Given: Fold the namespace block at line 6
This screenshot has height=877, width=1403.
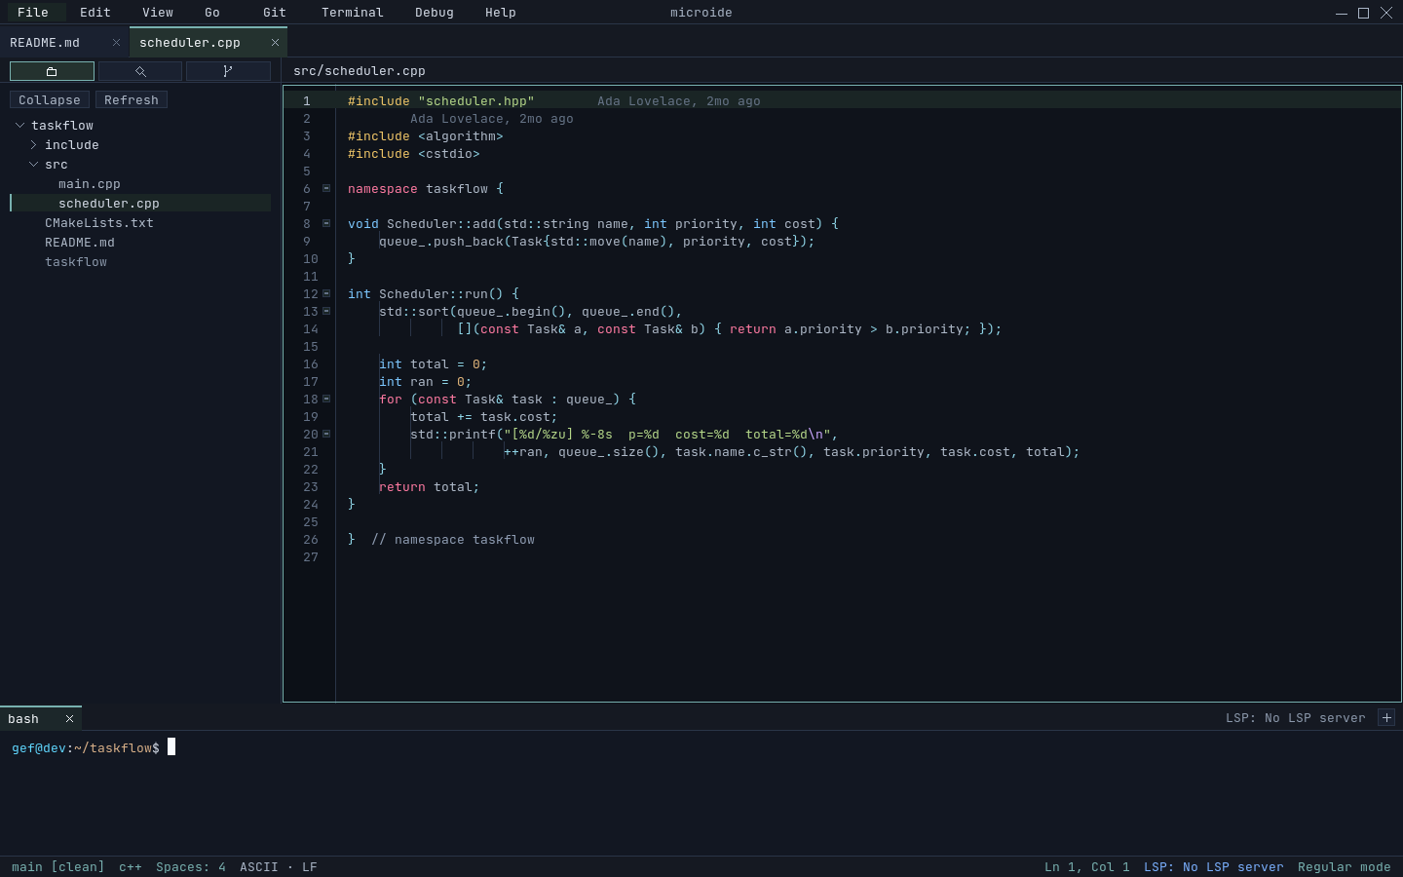Looking at the screenshot, I should [326, 188].
